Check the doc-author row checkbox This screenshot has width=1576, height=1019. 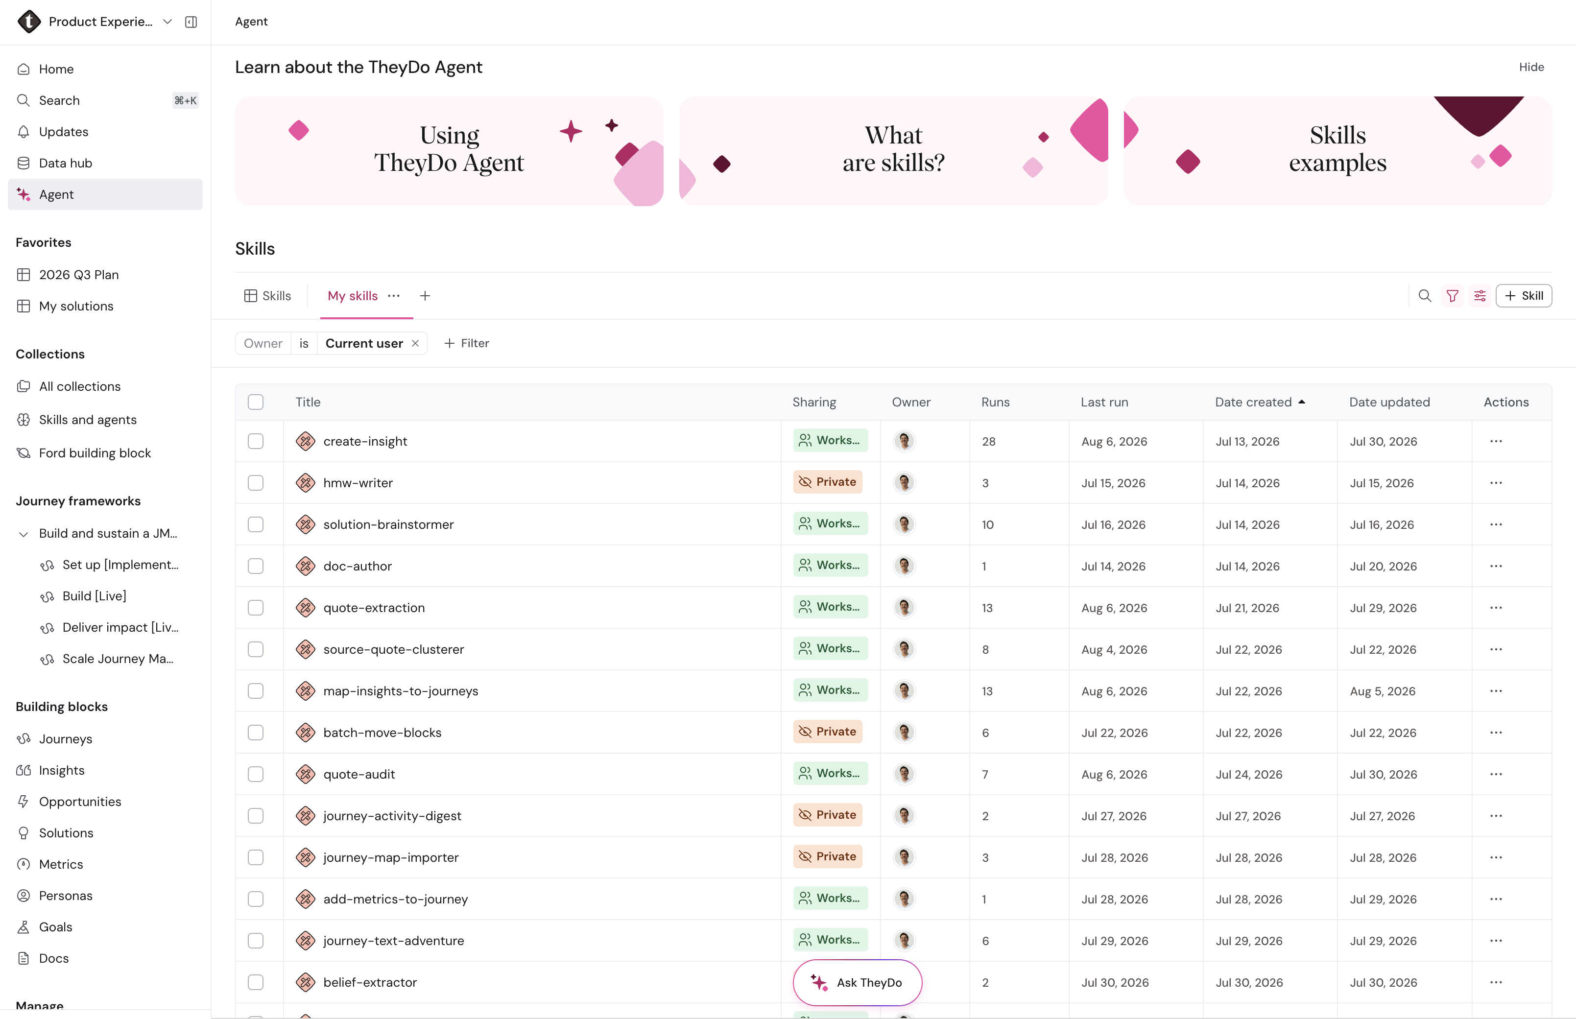255,567
